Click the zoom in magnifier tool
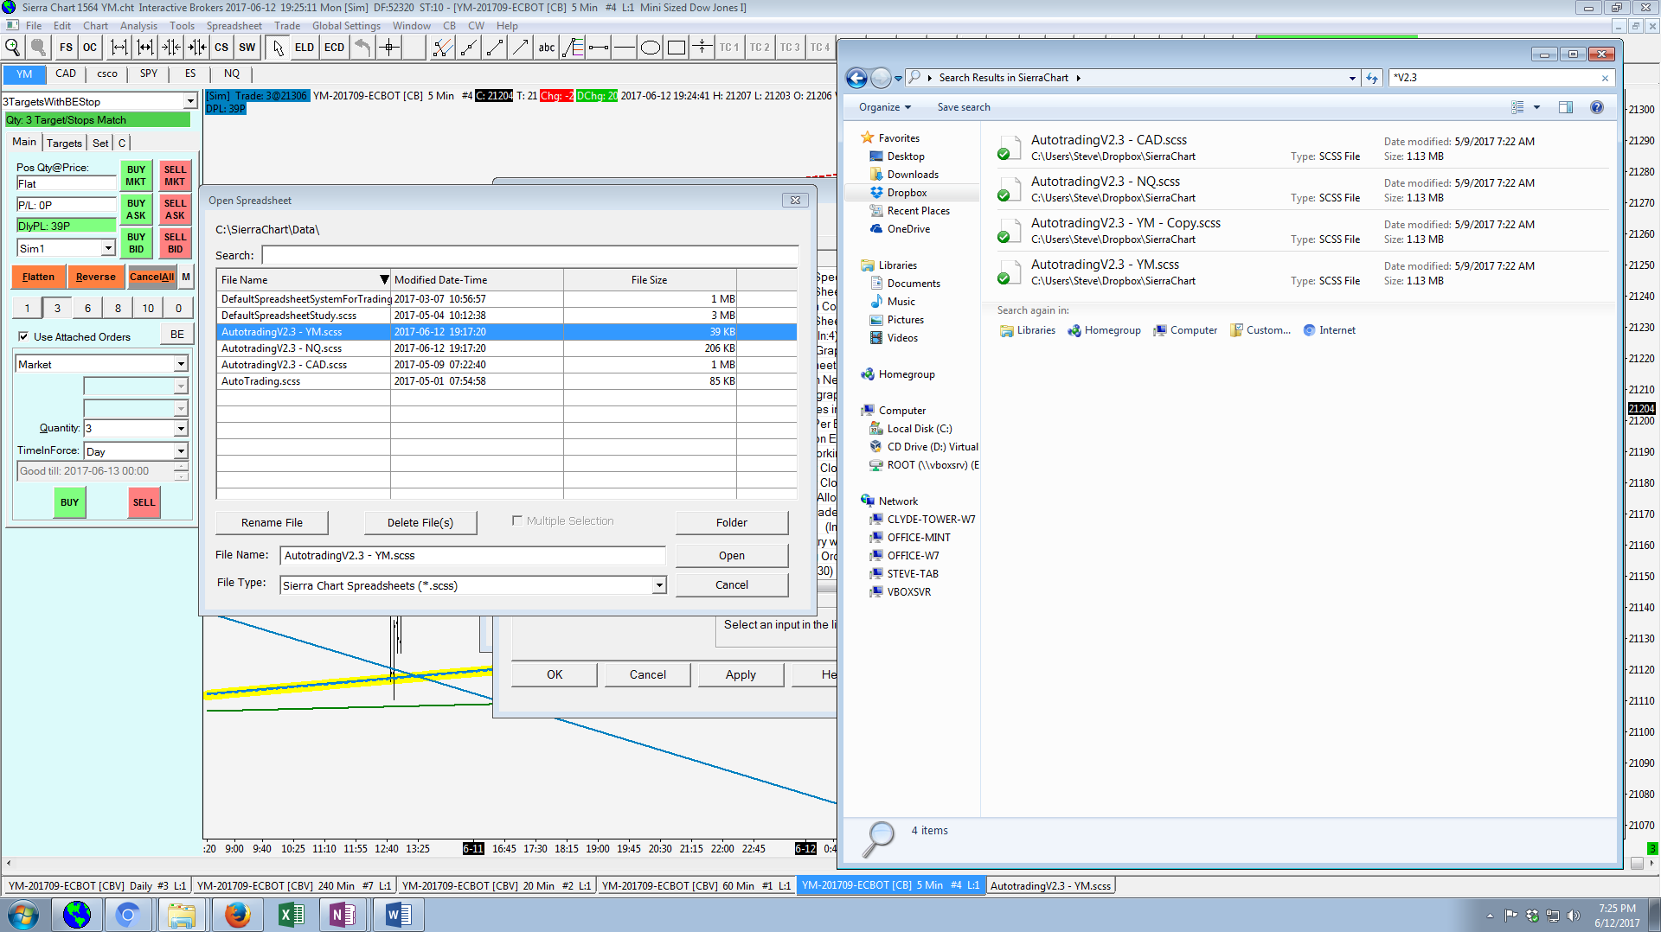Viewport: 1661px width, 932px height. [13, 48]
